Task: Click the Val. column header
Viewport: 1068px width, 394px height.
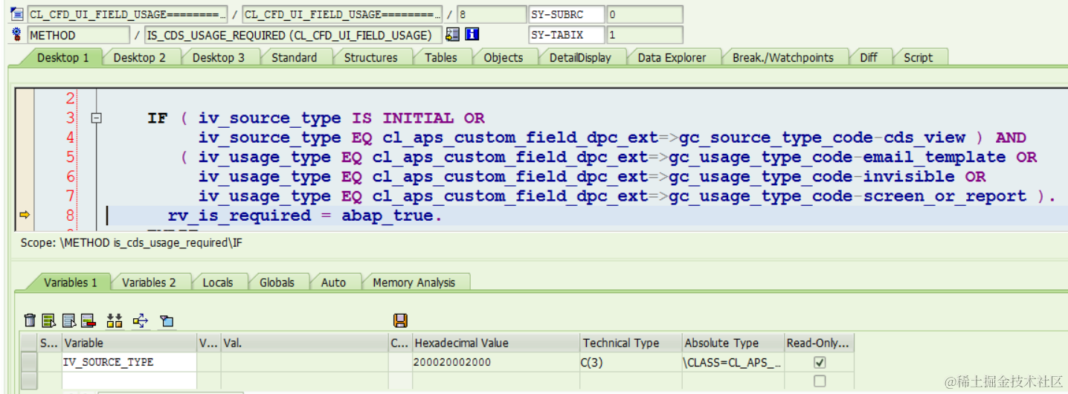Action: click(x=304, y=343)
